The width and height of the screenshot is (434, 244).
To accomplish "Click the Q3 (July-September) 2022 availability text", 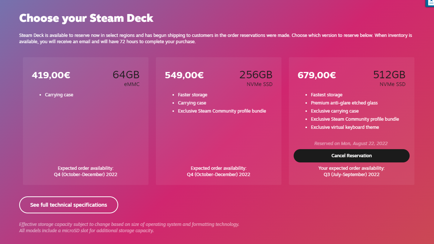I will (x=351, y=174).
